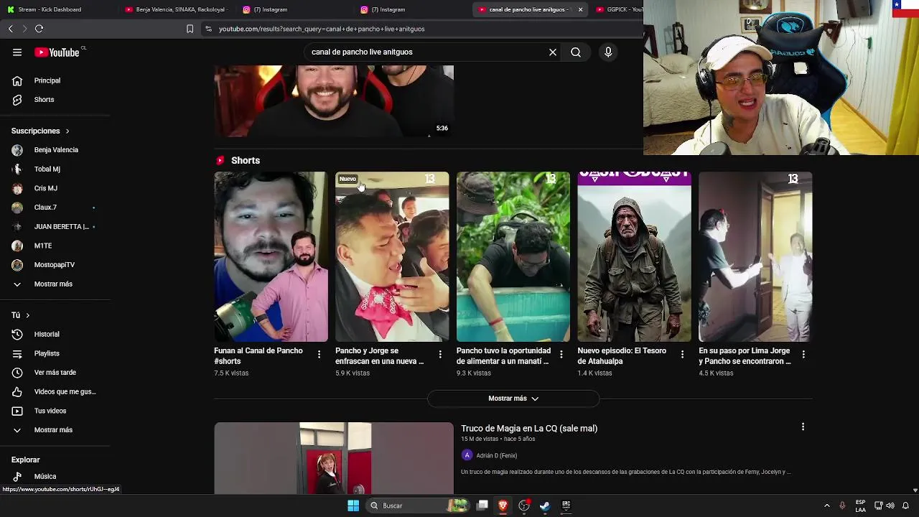Open options for En su paso short
Screen dimensions: 919x517
click(x=803, y=355)
